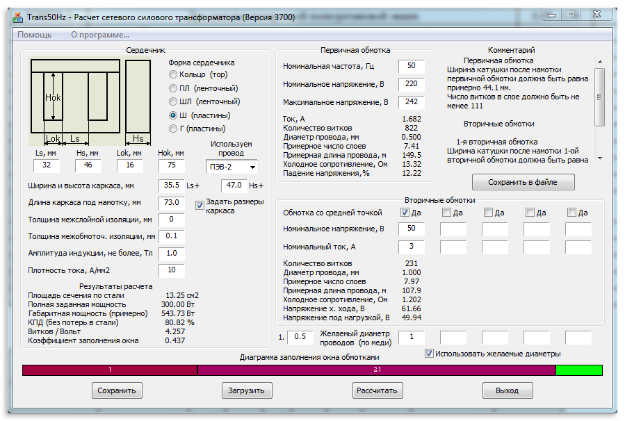Click the first secondary desired diameter field

tap(412, 338)
